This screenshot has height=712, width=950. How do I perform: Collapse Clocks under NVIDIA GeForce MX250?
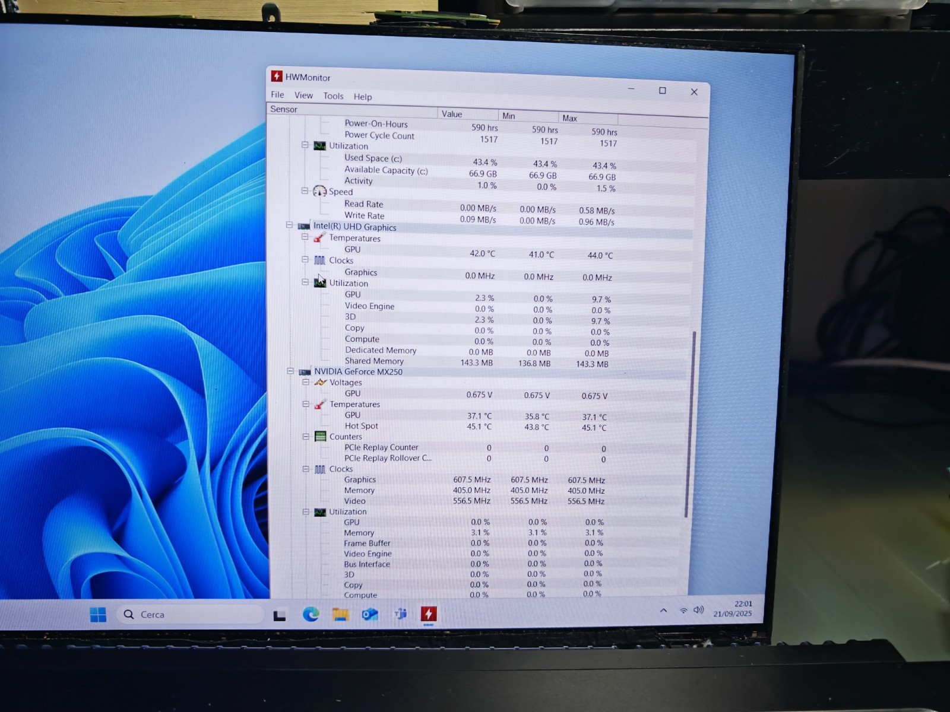pyautogui.click(x=306, y=469)
